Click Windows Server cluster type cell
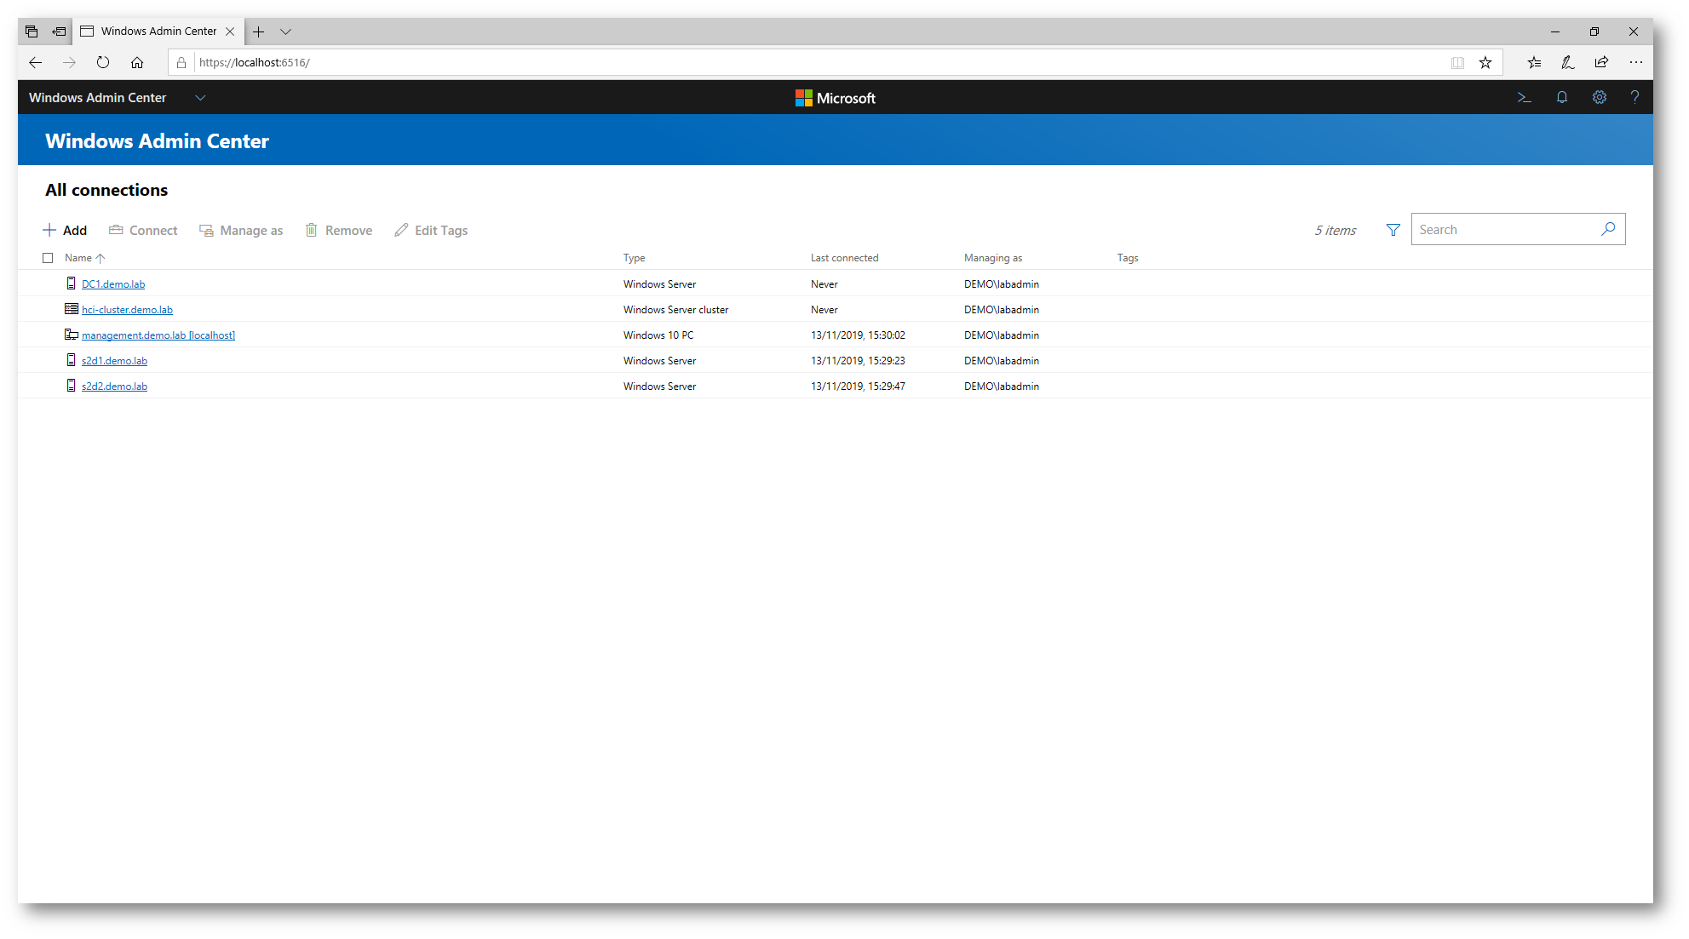The height and width of the screenshot is (939, 1689). (x=676, y=310)
